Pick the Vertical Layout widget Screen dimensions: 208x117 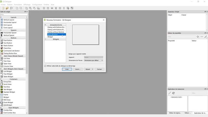tap(9, 20)
